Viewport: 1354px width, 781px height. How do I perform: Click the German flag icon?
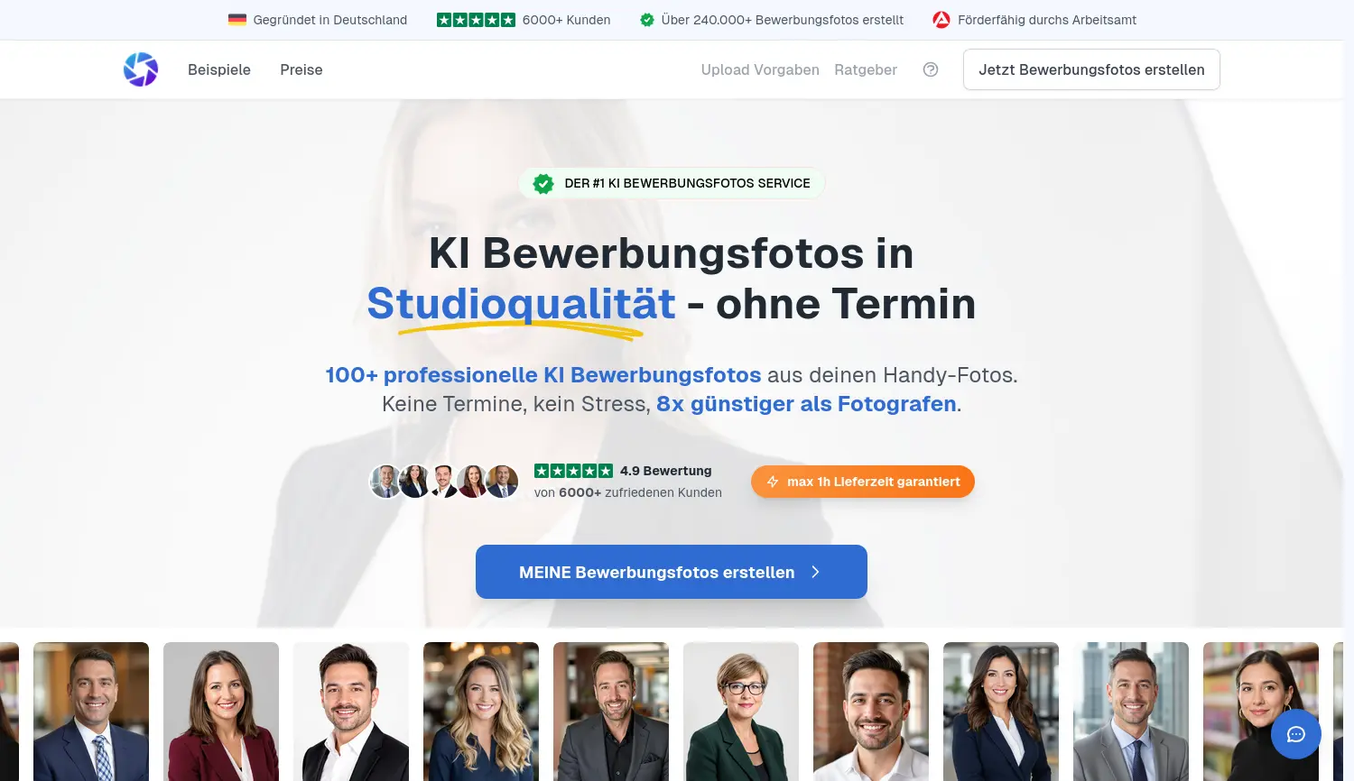pos(237,20)
